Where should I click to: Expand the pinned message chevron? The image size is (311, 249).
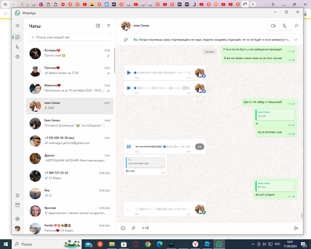296,40
